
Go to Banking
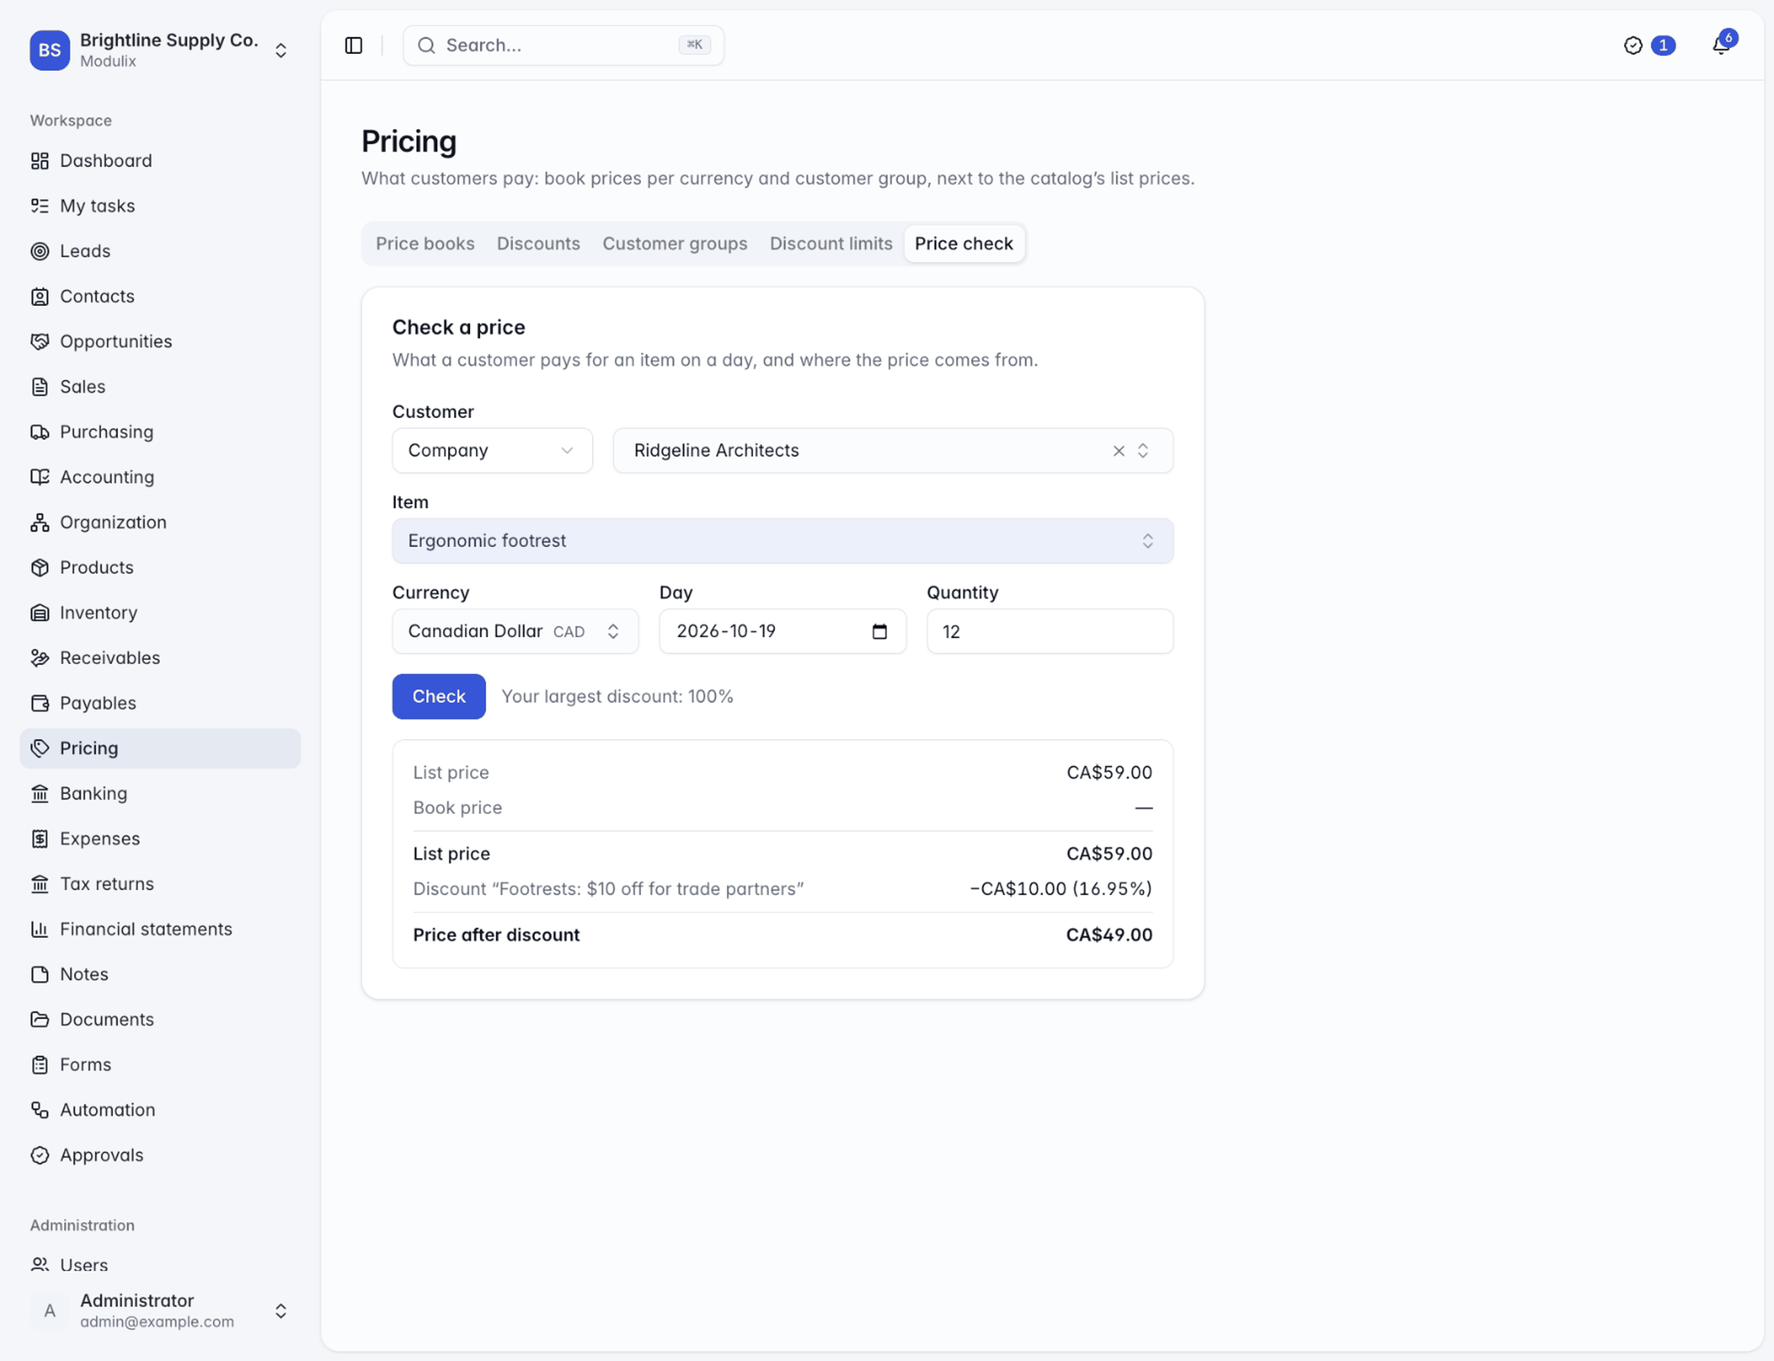[x=160, y=793]
